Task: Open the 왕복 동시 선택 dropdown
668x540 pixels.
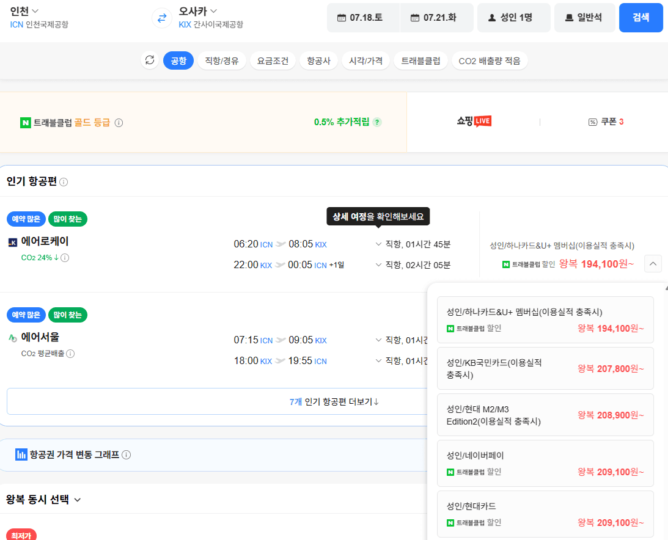Action: pyautogui.click(x=43, y=499)
